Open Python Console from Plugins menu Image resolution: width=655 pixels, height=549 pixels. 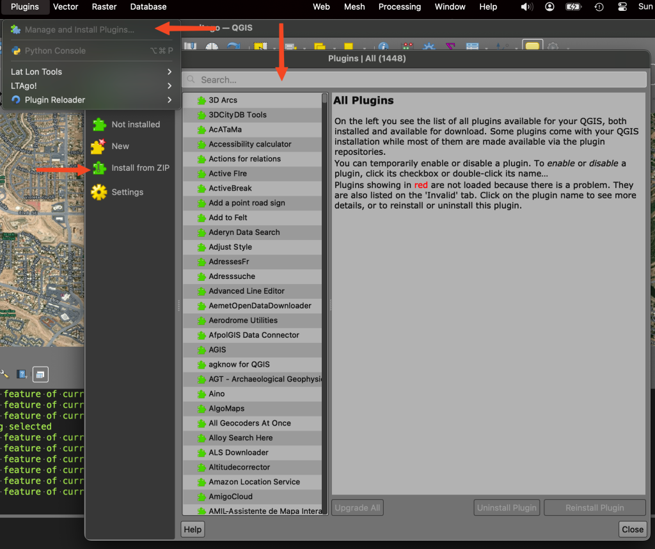click(x=91, y=51)
